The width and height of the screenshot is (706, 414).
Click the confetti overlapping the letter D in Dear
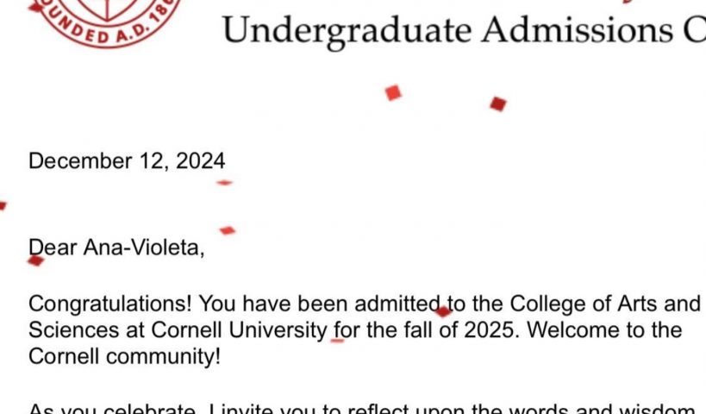coord(35,260)
